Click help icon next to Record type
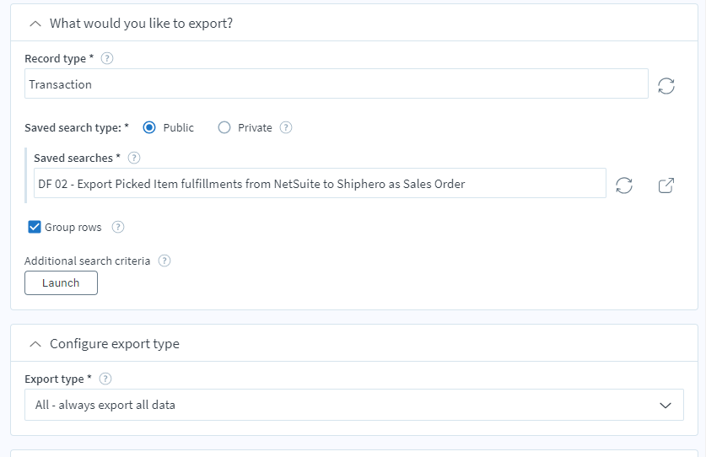The image size is (706, 457). [x=107, y=59]
